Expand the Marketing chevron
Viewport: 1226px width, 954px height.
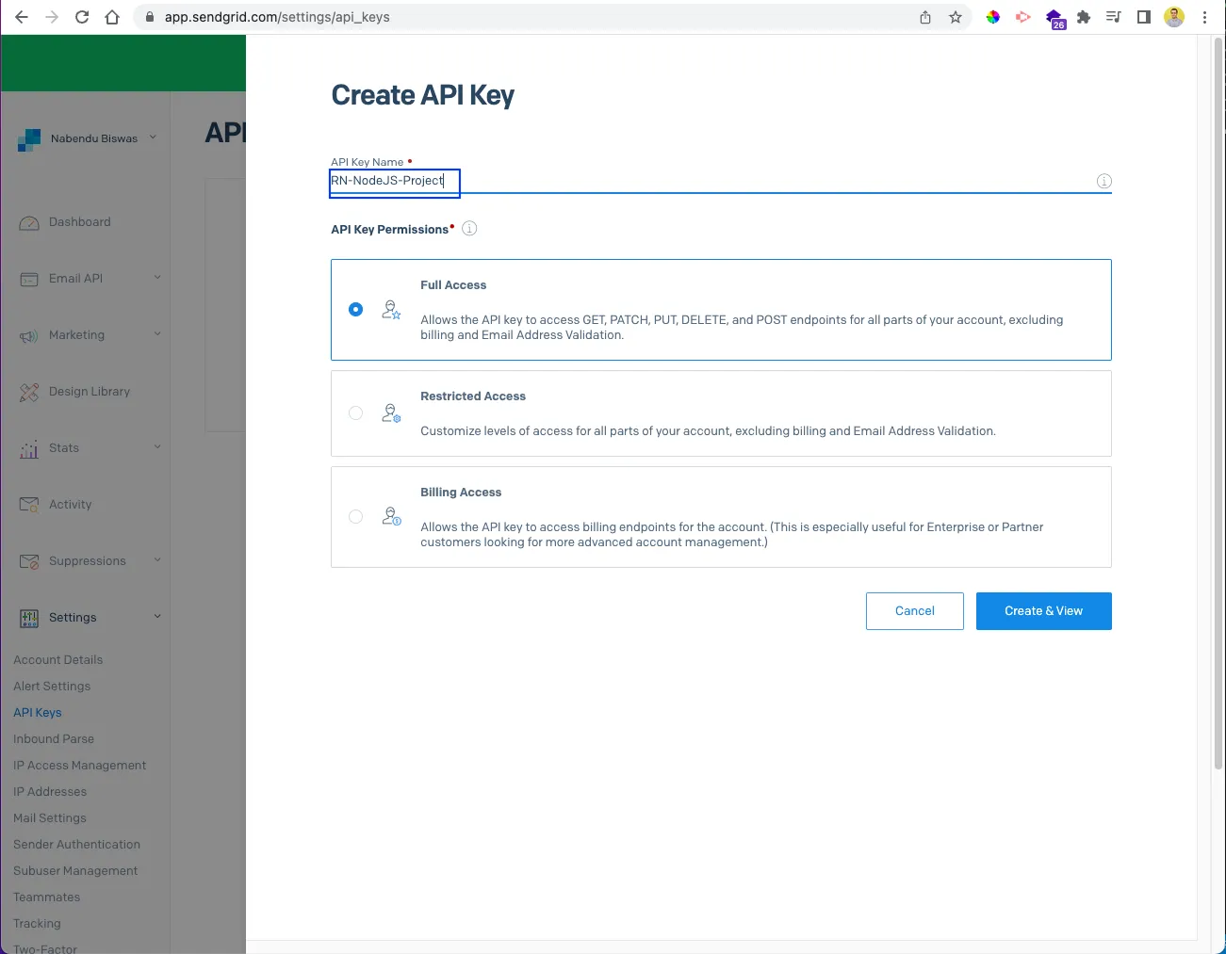coord(157,333)
